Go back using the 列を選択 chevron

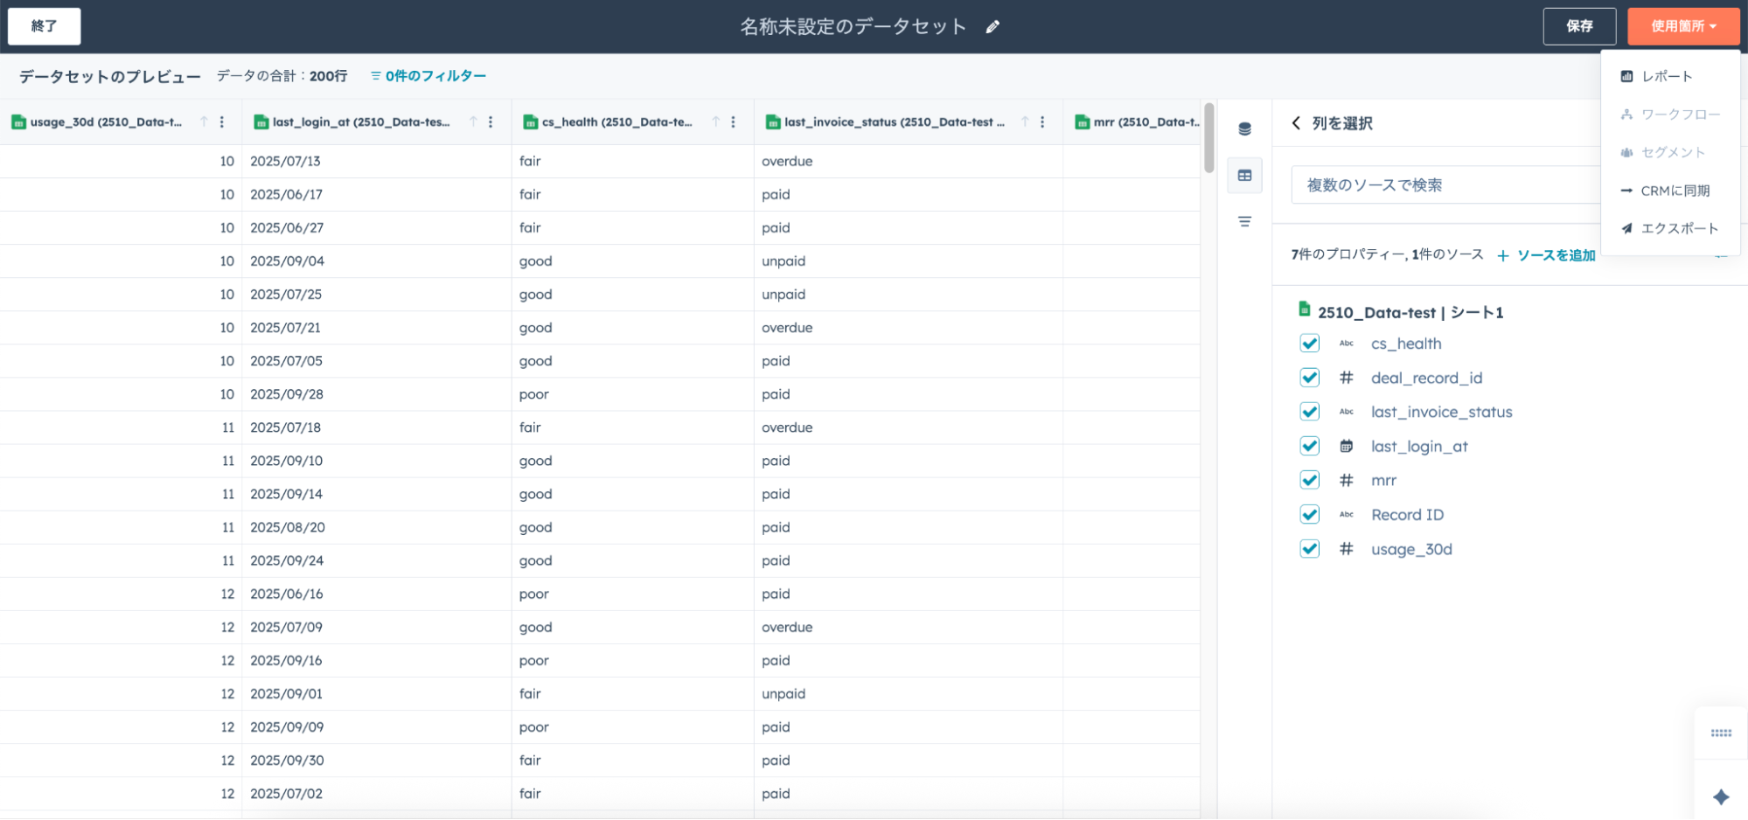click(x=1296, y=123)
